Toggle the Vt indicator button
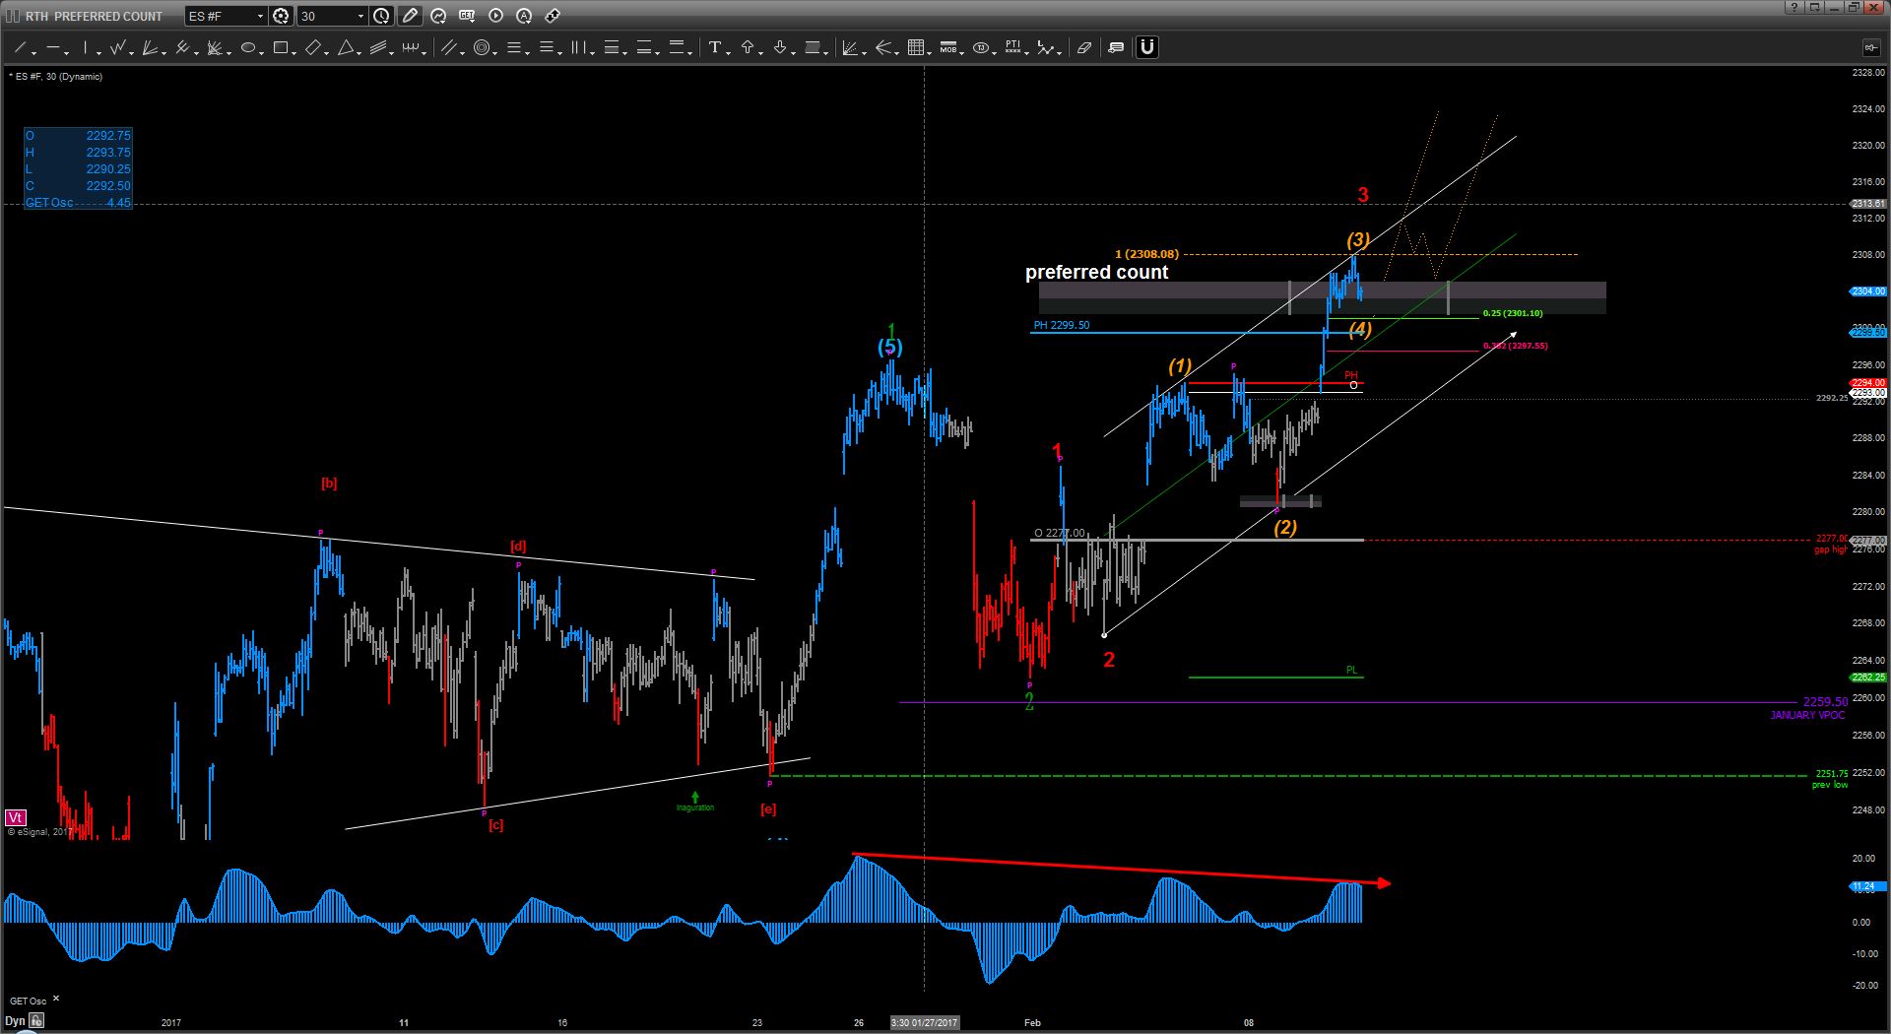1891x1034 pixels. [x=15, y=817]
